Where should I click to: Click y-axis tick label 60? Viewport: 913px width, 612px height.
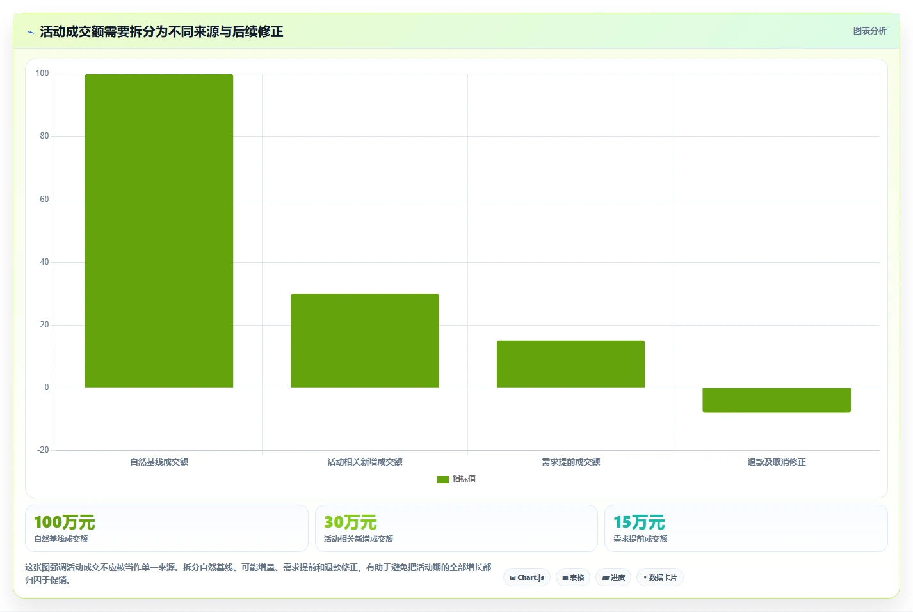(44, 200)
